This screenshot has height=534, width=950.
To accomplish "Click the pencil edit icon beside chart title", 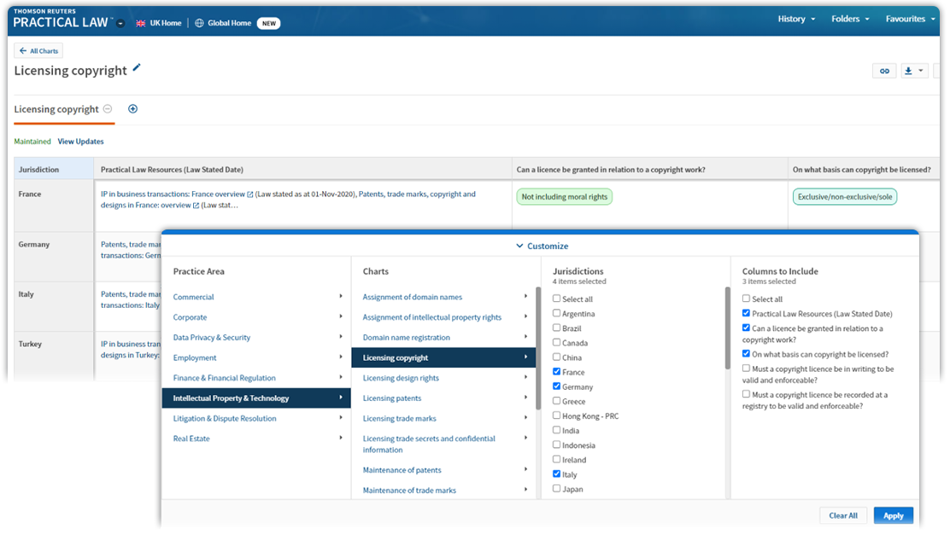I will click(137, 68).
